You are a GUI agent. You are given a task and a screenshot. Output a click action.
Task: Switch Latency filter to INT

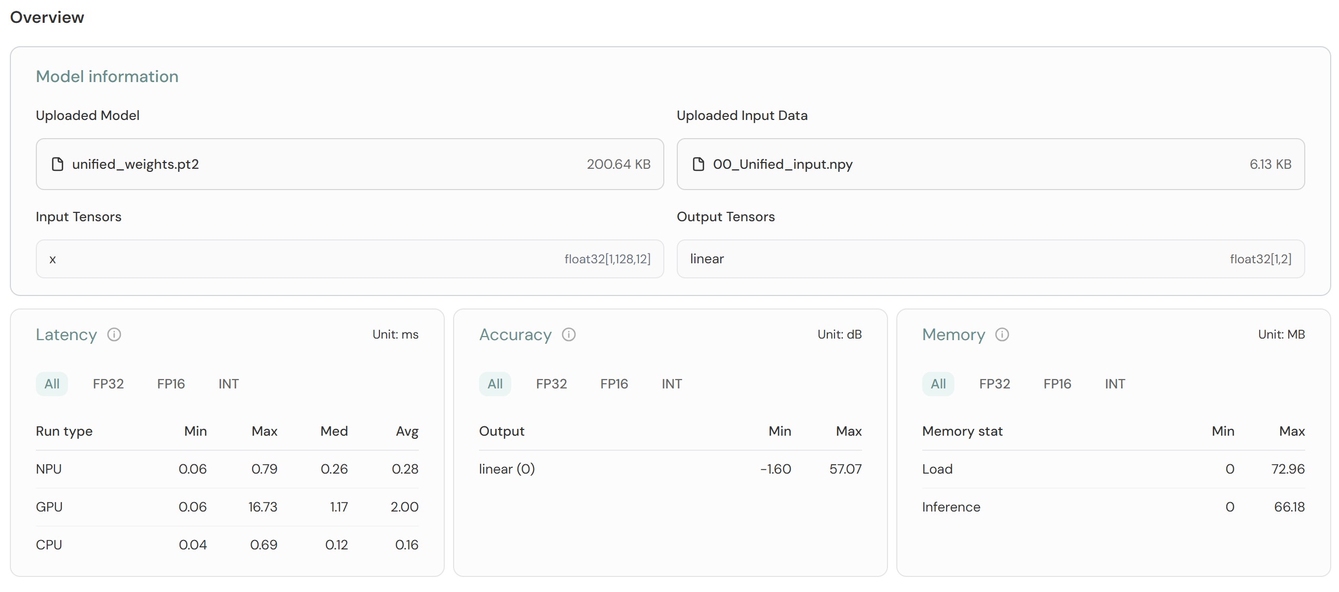coord(228,384)
